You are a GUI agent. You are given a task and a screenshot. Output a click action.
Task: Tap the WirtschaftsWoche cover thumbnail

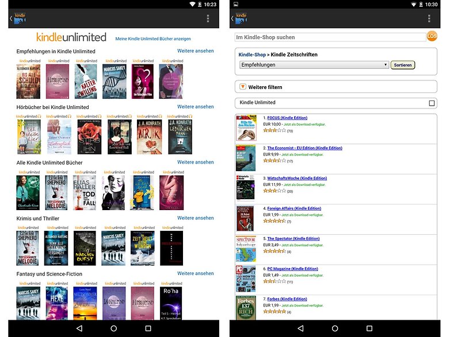[245, 188]
